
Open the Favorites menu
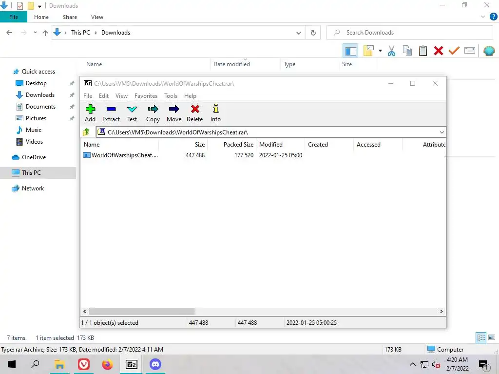click(x=146, y=96)
